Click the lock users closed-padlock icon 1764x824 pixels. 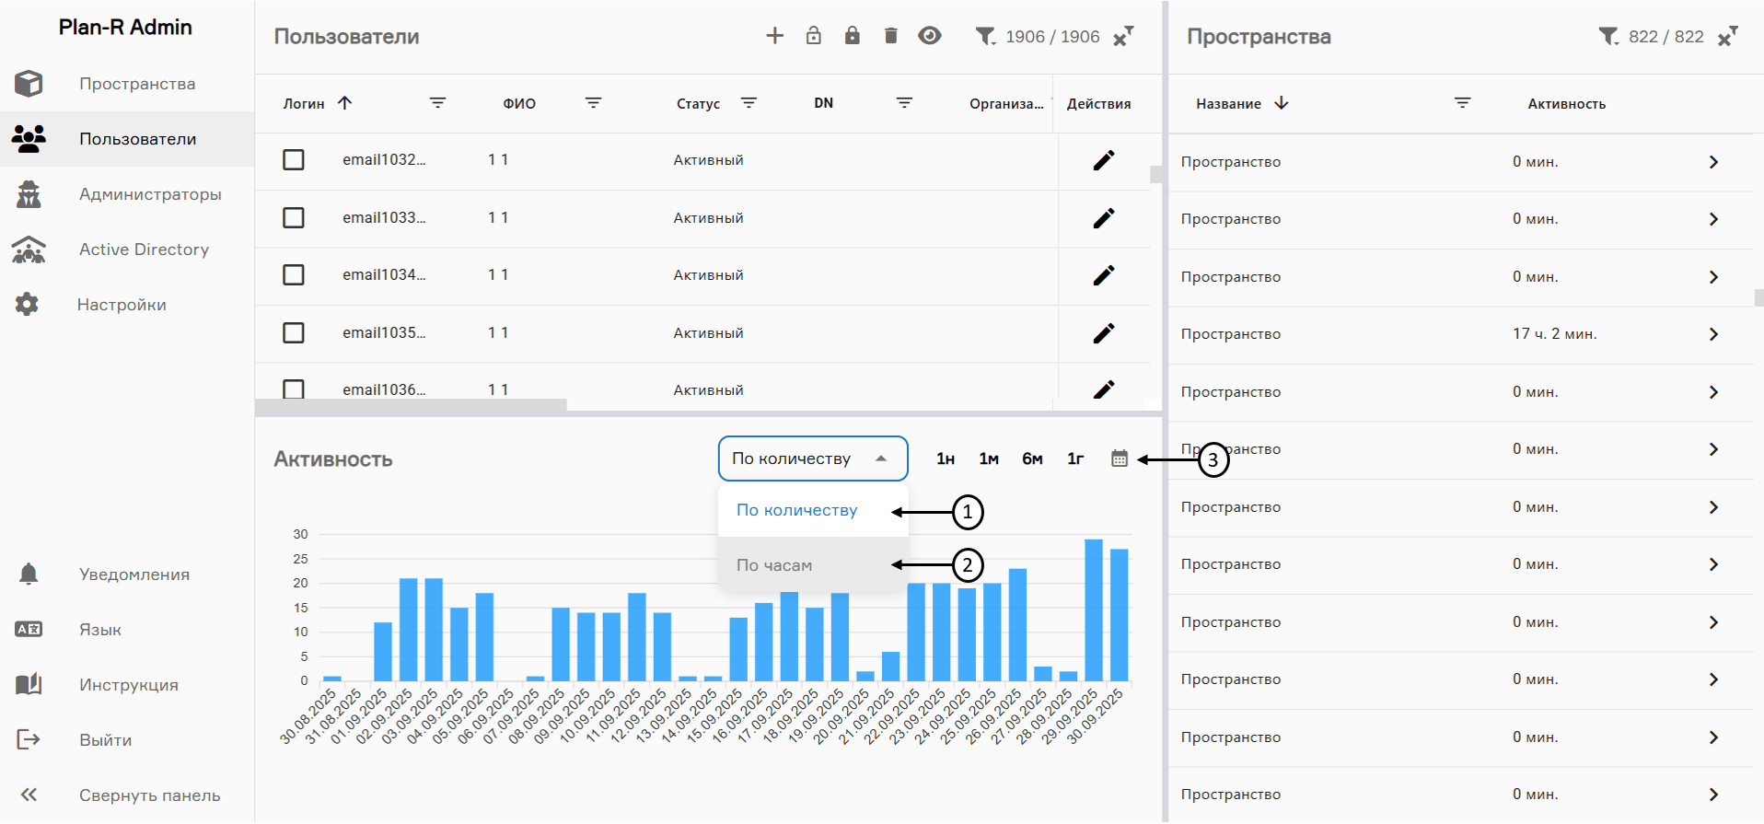pos(852,36)
